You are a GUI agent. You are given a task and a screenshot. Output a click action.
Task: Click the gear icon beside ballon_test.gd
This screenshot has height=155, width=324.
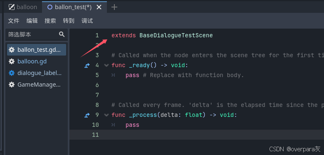[x=12, y=50]
